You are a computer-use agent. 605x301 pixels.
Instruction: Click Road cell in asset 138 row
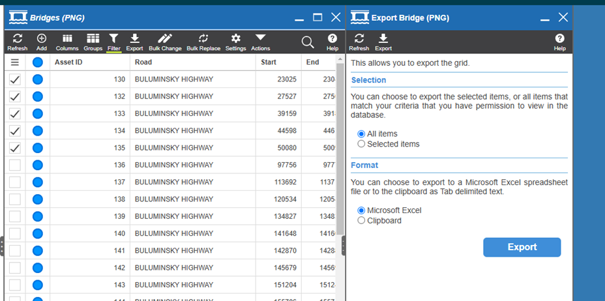pos(193,199)
